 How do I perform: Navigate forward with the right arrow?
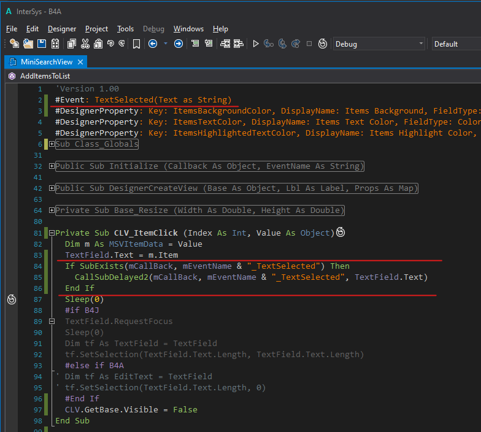[x=178, y=44]
